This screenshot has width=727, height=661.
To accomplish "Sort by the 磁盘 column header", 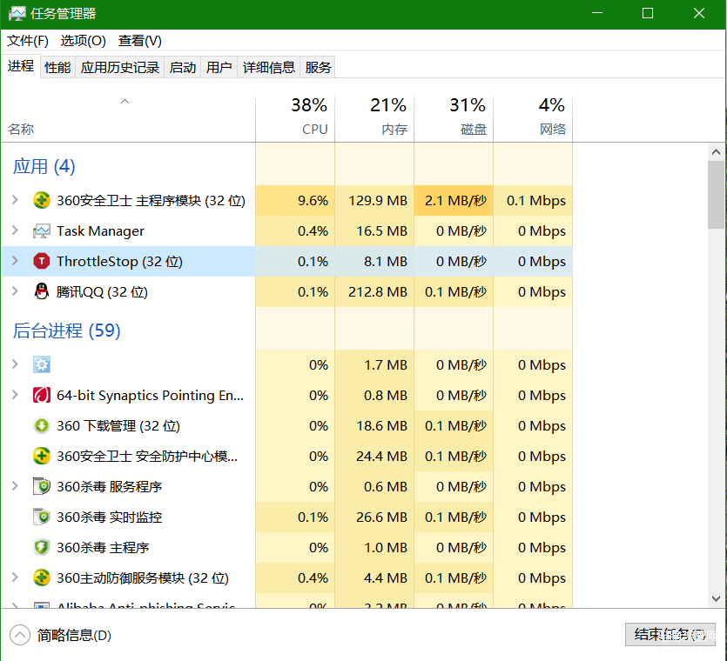I will pos(454,118).
